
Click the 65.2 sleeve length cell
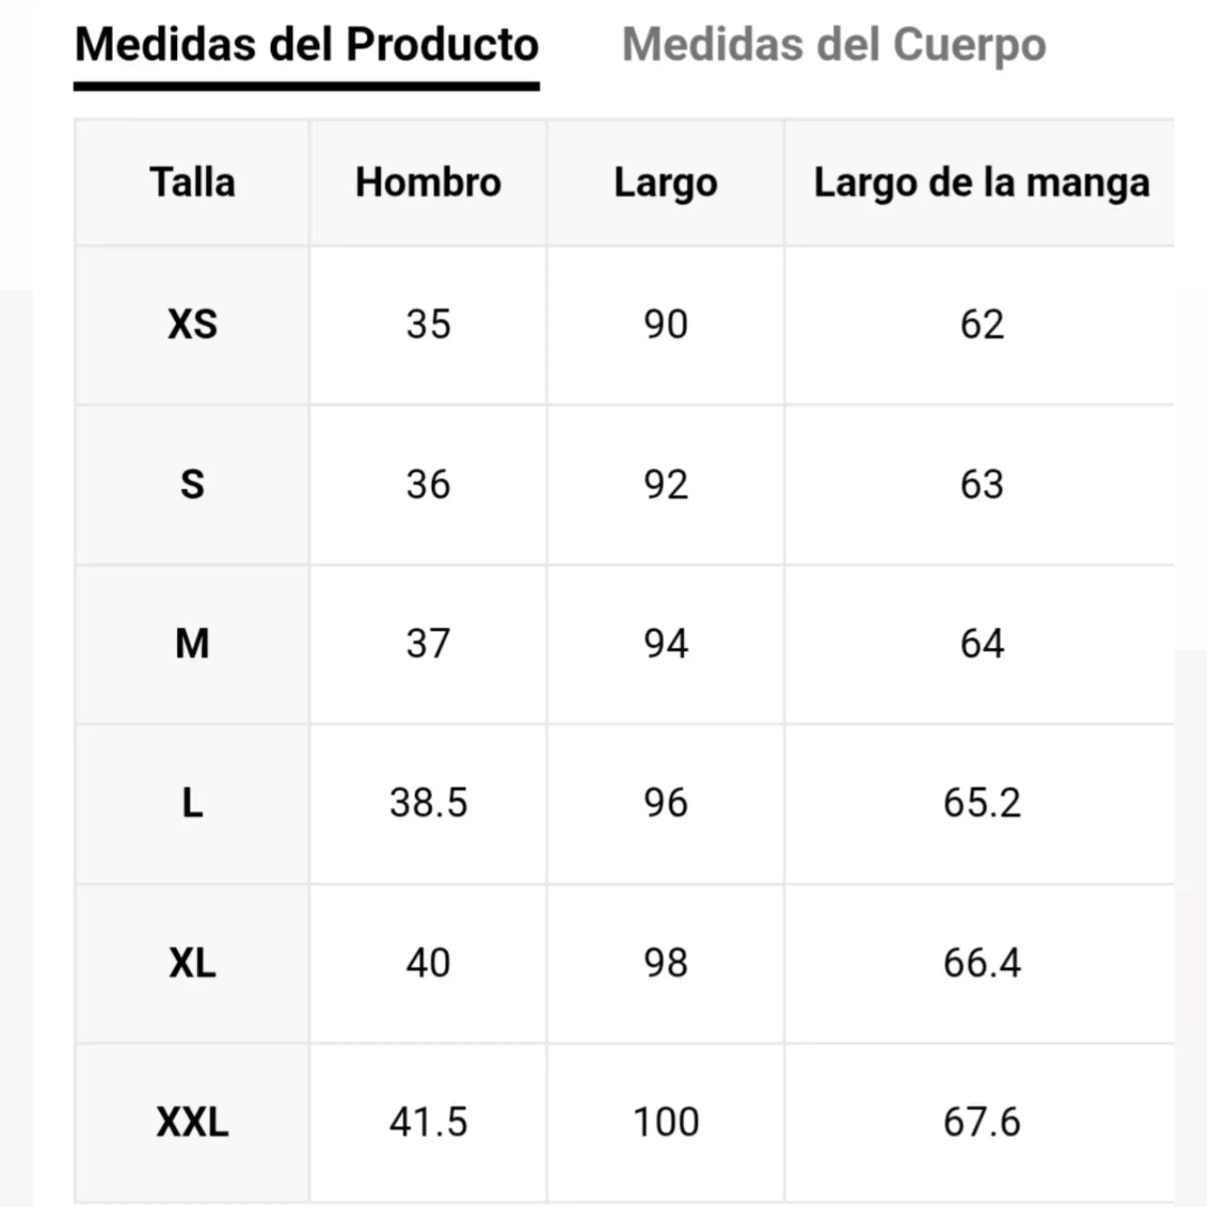pyautogui.click(x=981, y=803)
